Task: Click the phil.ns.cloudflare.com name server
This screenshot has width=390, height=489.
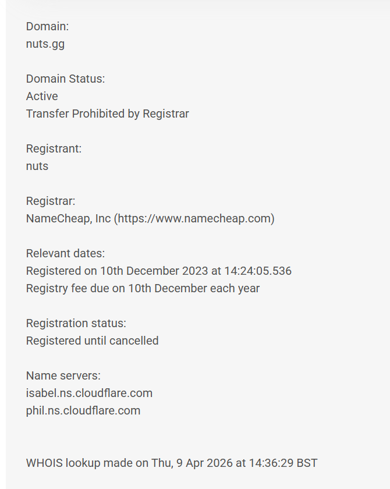Action: pyautogui.click(x=83, y=410)
